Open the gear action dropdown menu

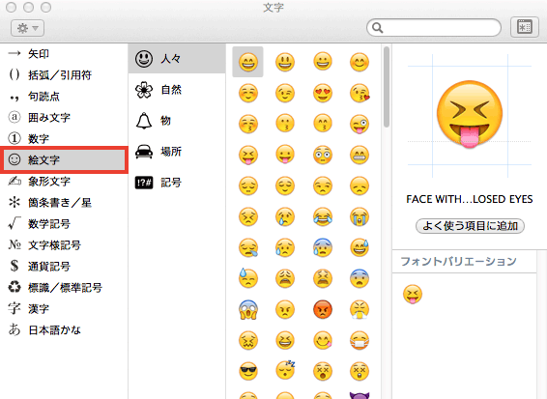(28, 28)
